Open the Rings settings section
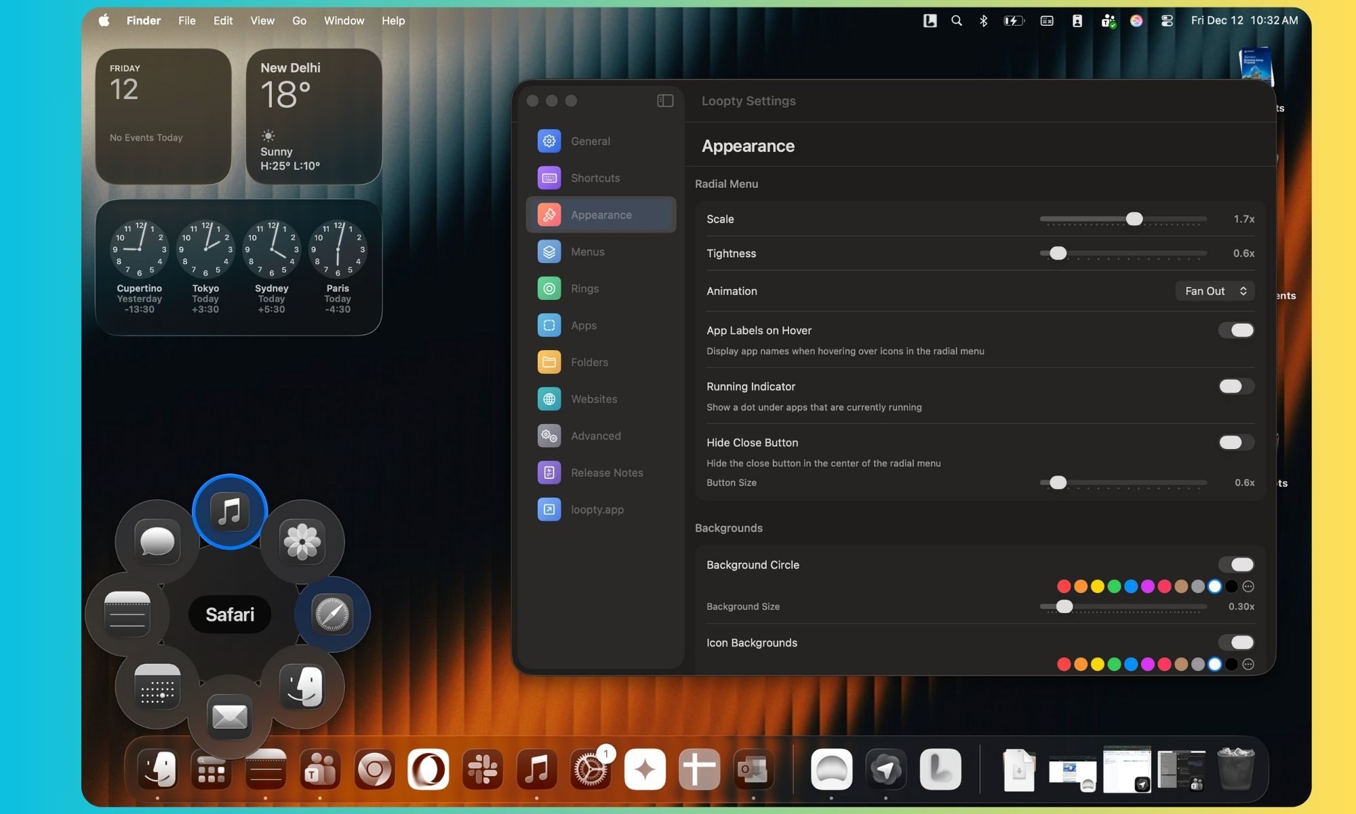The width and height of the screenshot is (1356, 814). 584,288
